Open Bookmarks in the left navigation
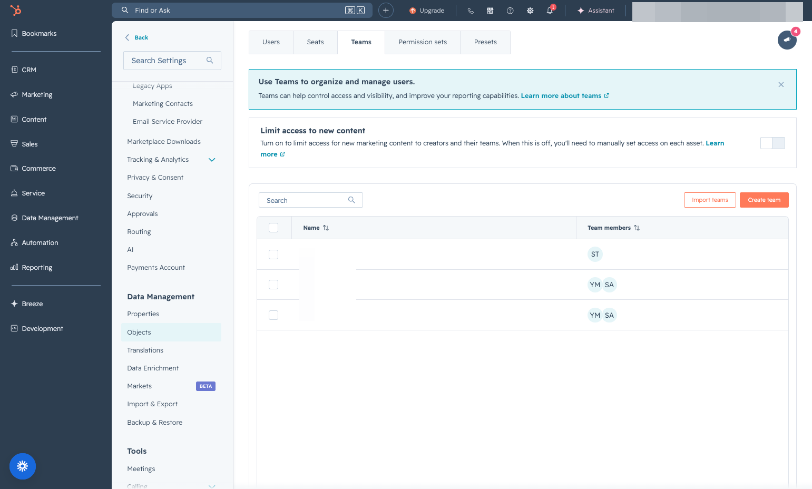The height and width of the screenshot is (489, 812). click(x=34, y=33)
